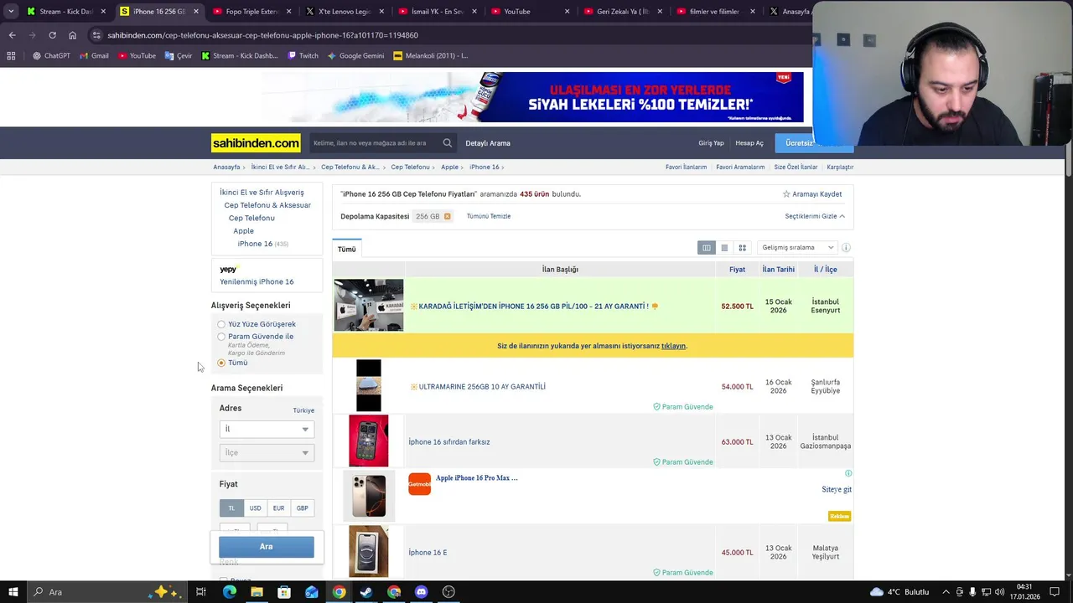The width and height of the screenshot is (1073, 603).
Task: Open the tab search chevron in Chrome
Action: [x=11, y=12]
